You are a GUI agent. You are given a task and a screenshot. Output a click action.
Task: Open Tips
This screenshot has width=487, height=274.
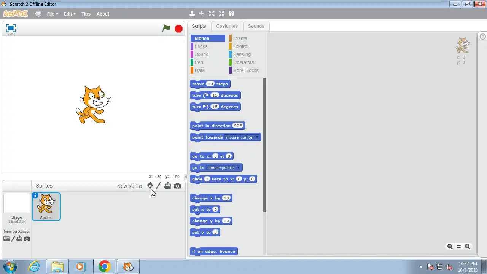coord(86,14)
